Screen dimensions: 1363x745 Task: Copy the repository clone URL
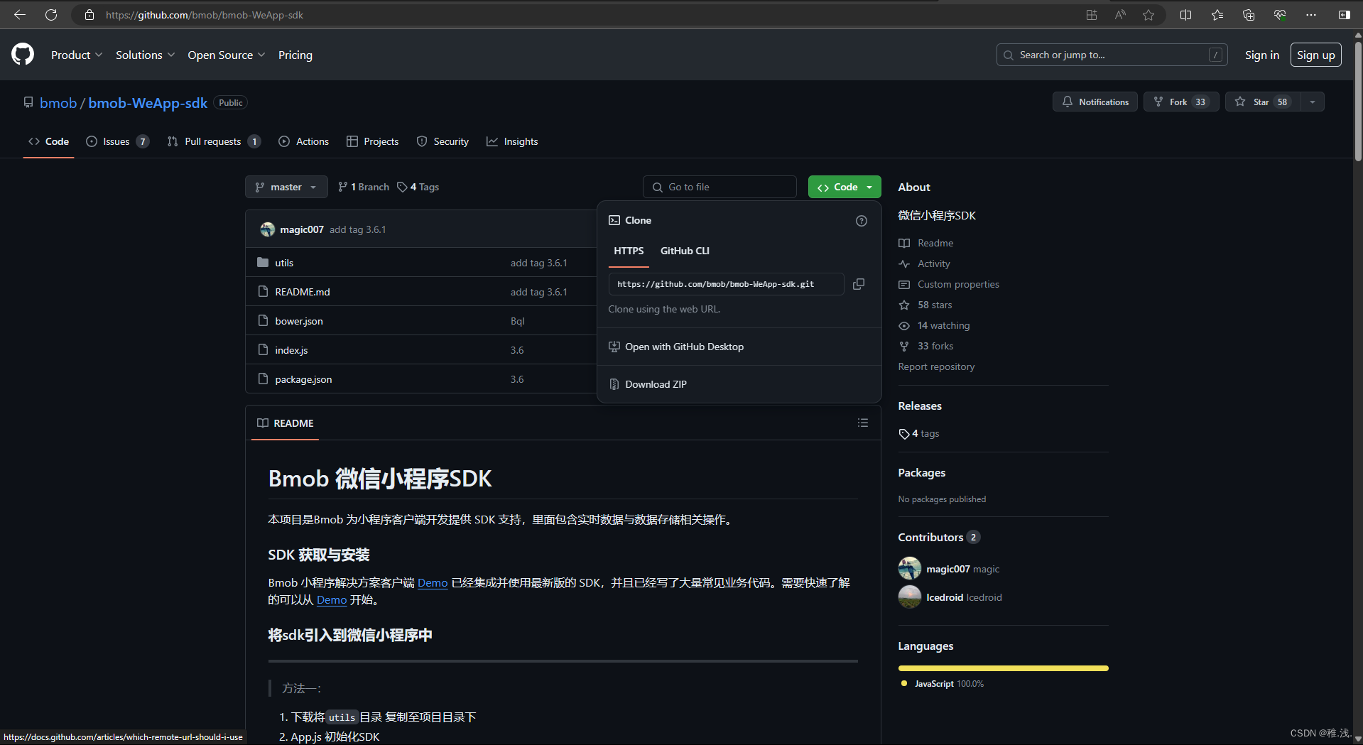pyautogui.click(x=859, y=284)
